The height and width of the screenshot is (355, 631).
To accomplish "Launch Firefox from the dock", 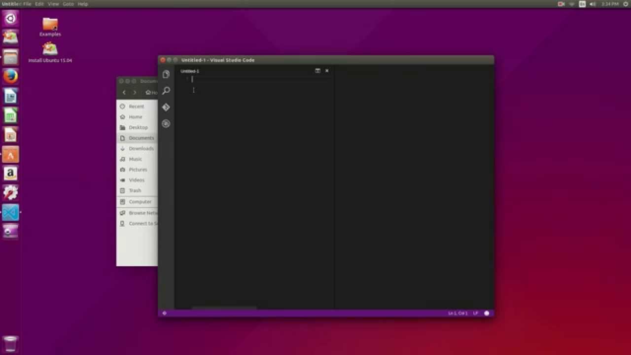I will pos(10,76).
